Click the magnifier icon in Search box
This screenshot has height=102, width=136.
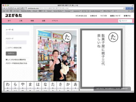tap(120, 21)
